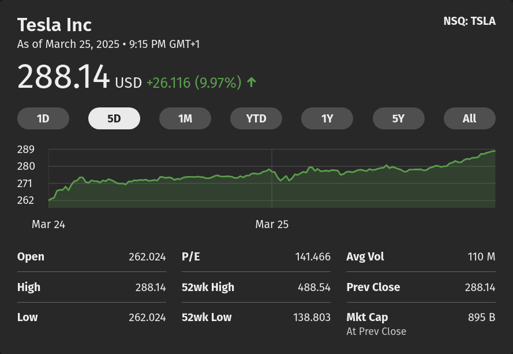This screenshot has height=354, width=513.
Task: Show the All time range
Action: [469, 118]
